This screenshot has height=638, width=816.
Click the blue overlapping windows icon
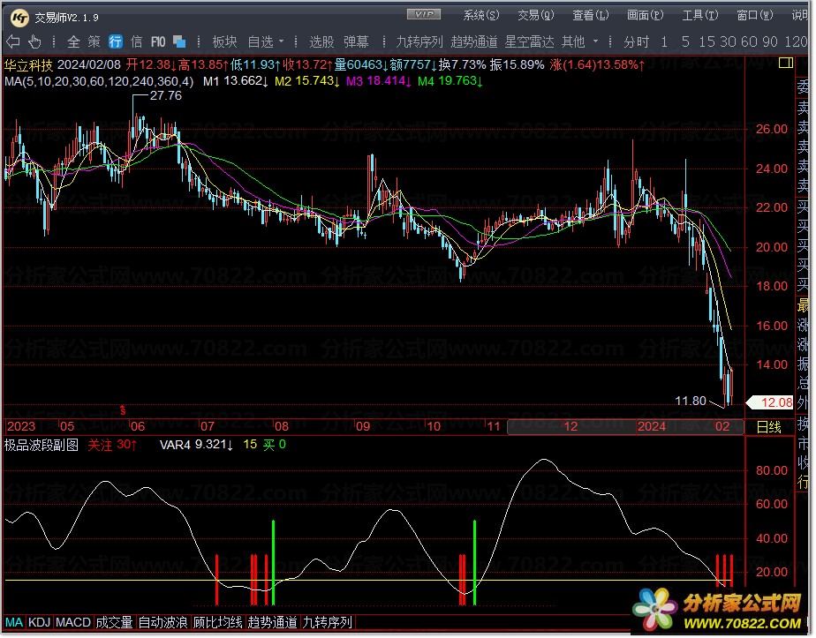(179, 41)
